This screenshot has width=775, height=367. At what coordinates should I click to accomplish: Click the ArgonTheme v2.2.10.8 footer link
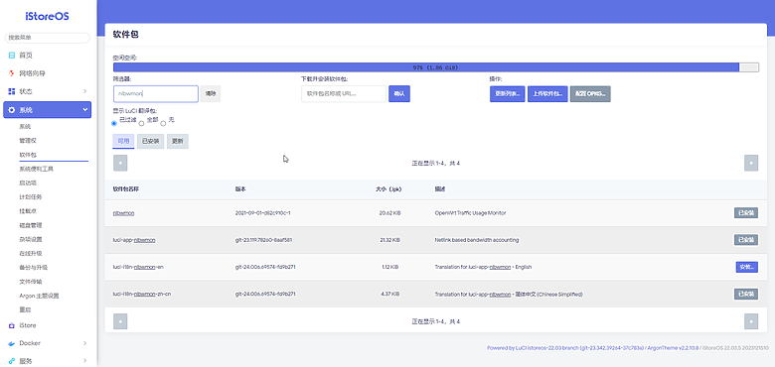coord(673,348)
